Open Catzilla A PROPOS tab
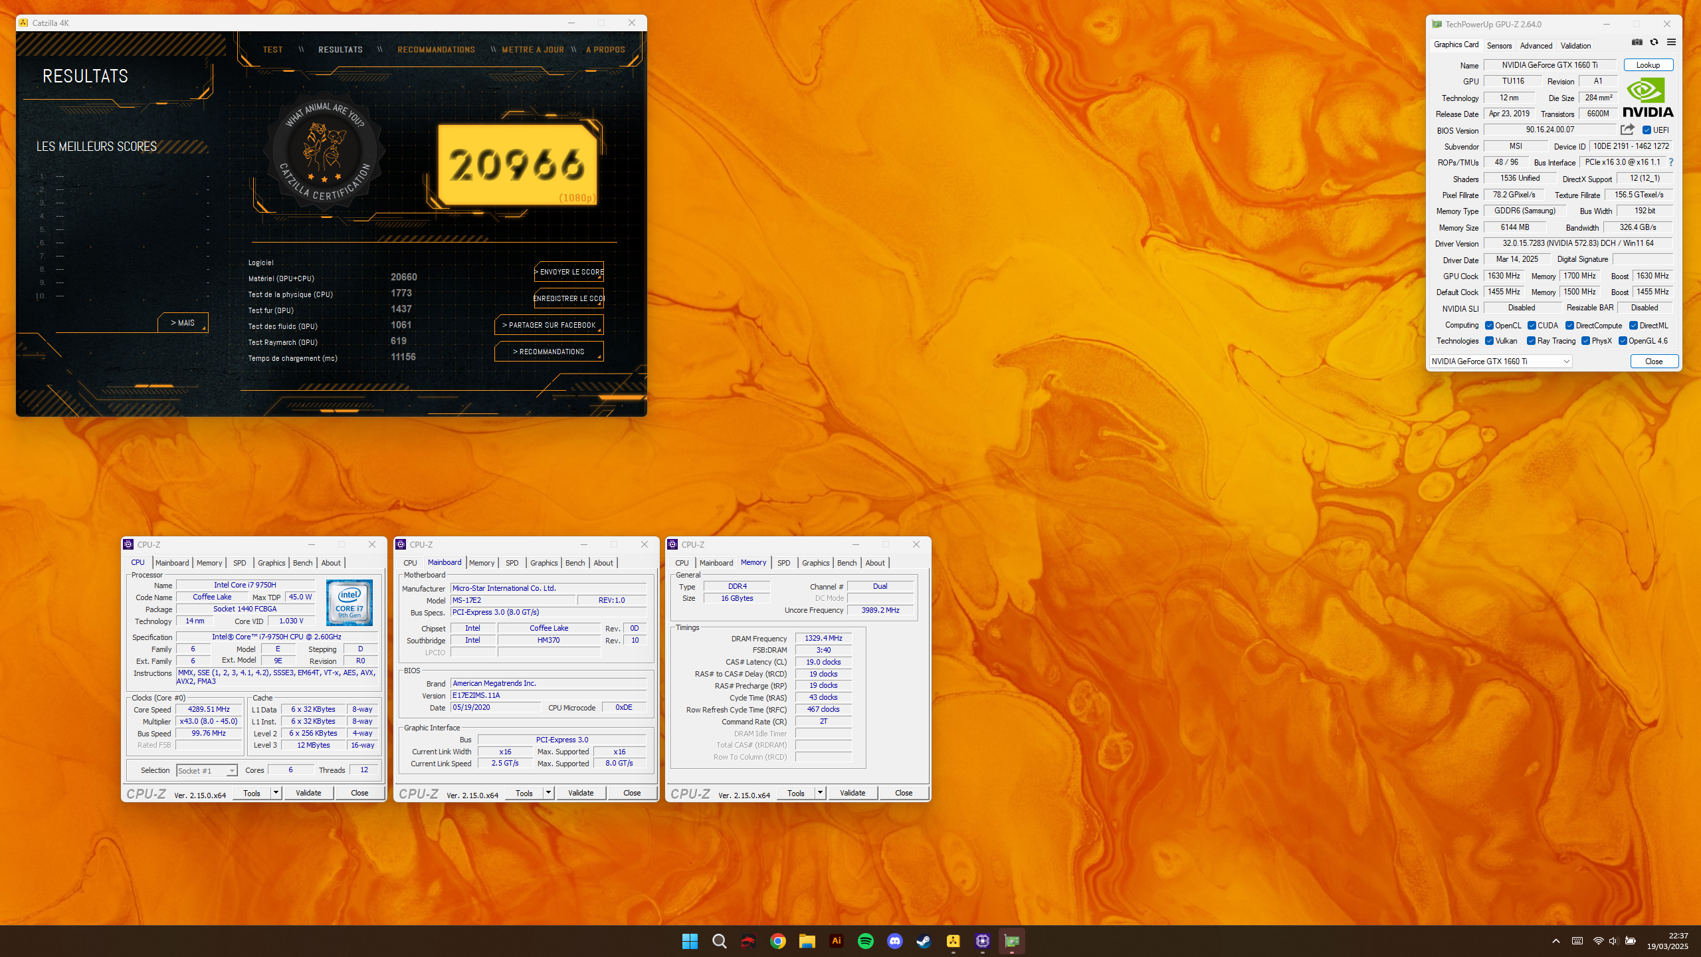Screen dimensions: 1701x957 coord(605,50)
